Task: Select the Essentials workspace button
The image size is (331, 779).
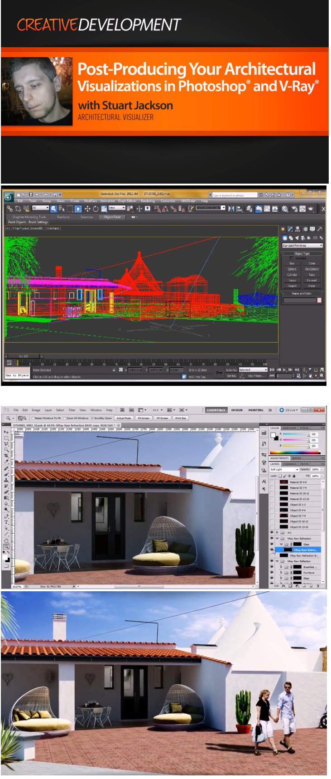Action: coord(216,410)
